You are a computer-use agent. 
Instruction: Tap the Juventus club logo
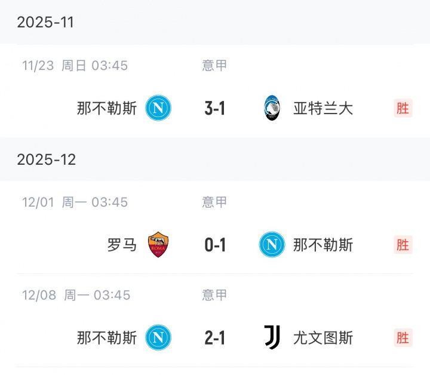coord(272,338)
